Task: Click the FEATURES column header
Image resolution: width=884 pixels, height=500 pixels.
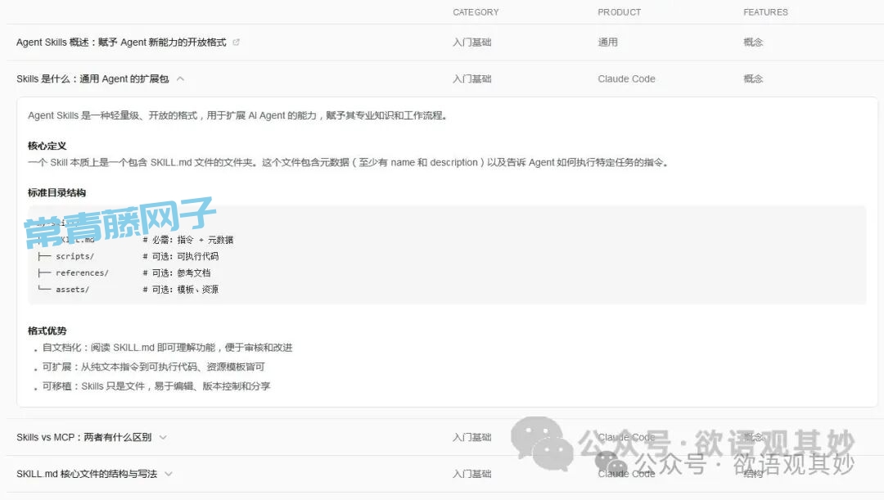Action: pyautogui.click(x=765, y=12)
